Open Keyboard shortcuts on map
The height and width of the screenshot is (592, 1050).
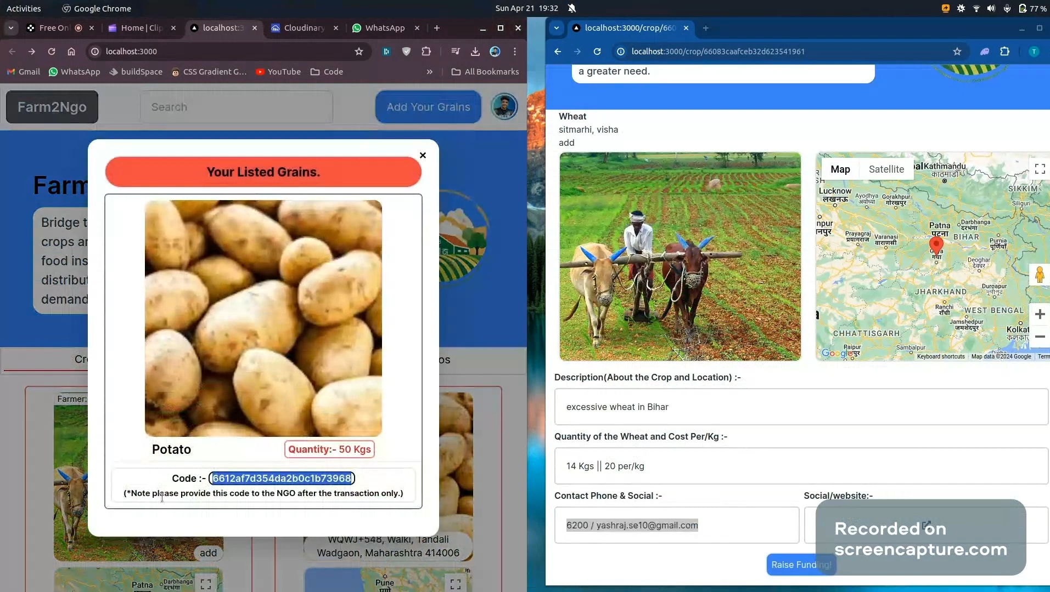point(941,357)
